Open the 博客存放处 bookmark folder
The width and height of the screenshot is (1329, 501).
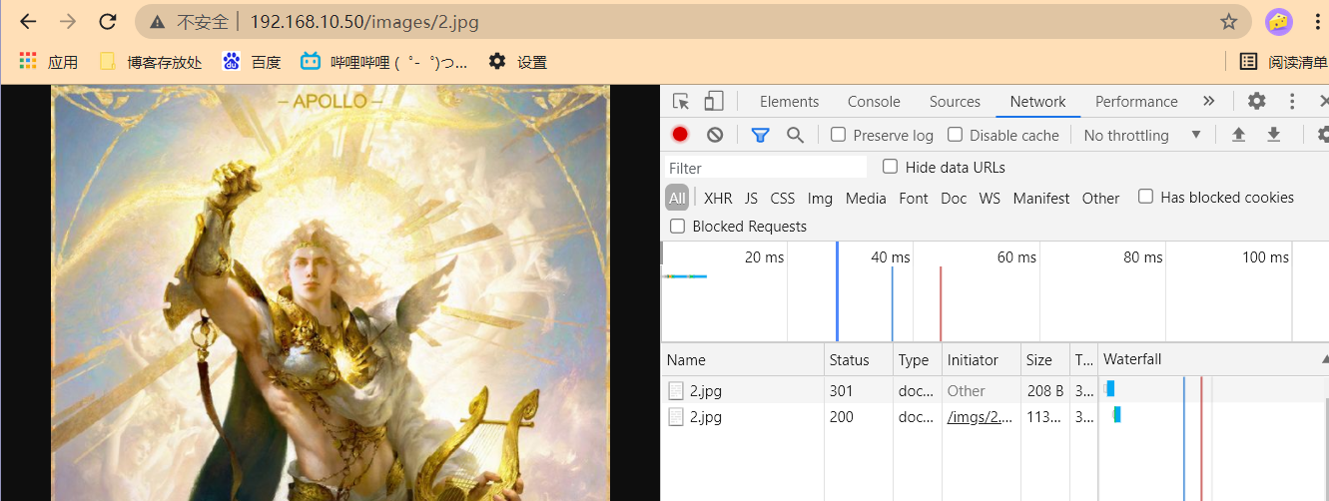click(151, 62)
